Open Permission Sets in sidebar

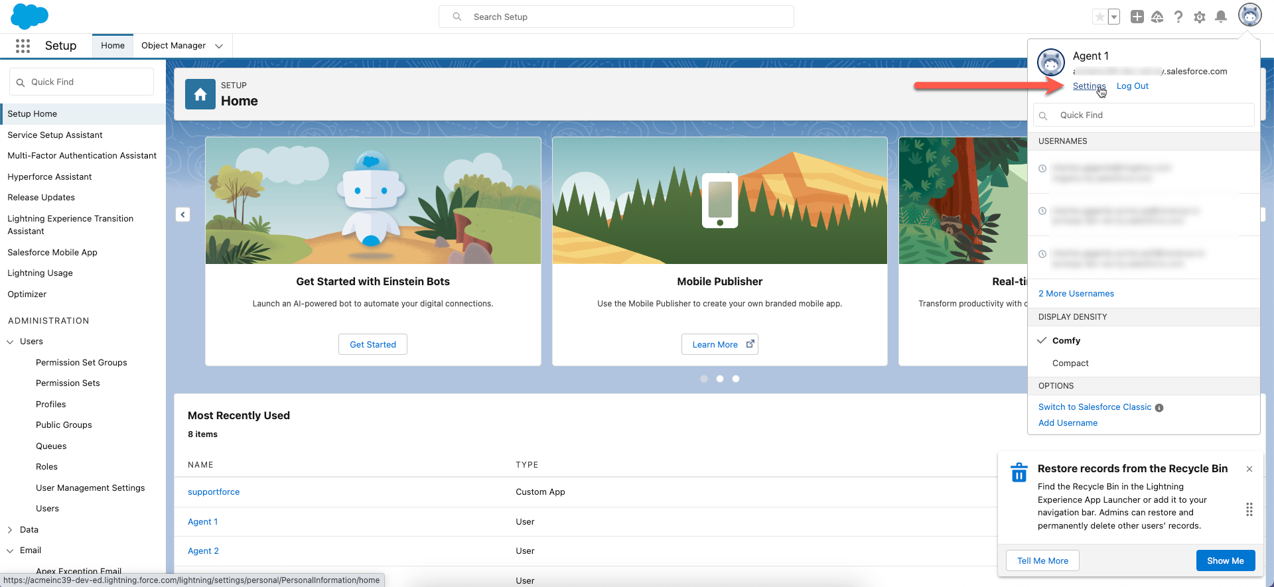coord(68,383)
